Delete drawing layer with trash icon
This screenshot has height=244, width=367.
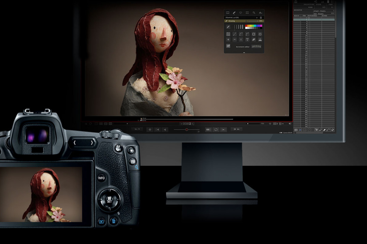coord(261,18)
